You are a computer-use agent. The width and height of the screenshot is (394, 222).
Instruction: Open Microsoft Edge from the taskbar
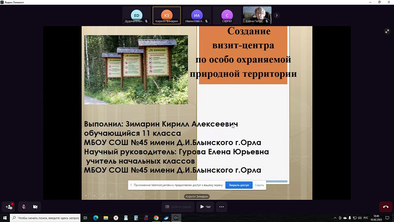tap(96, 218)
